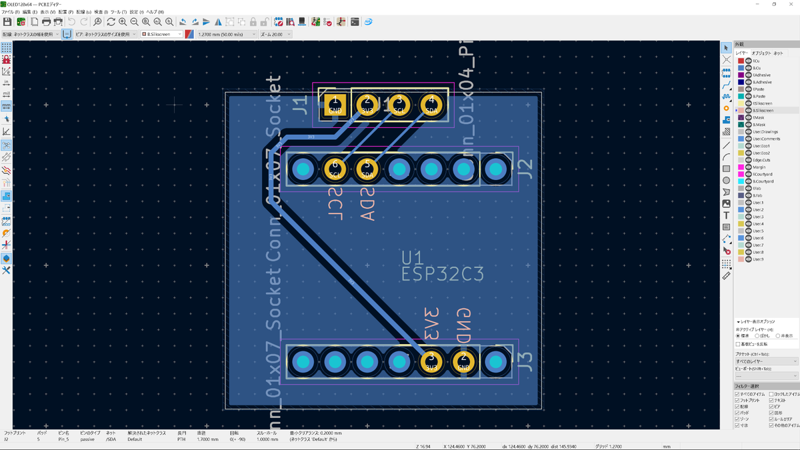Open the 配置 (P) menu
This screenshot has height=450, width=800.
pos(65,12)
